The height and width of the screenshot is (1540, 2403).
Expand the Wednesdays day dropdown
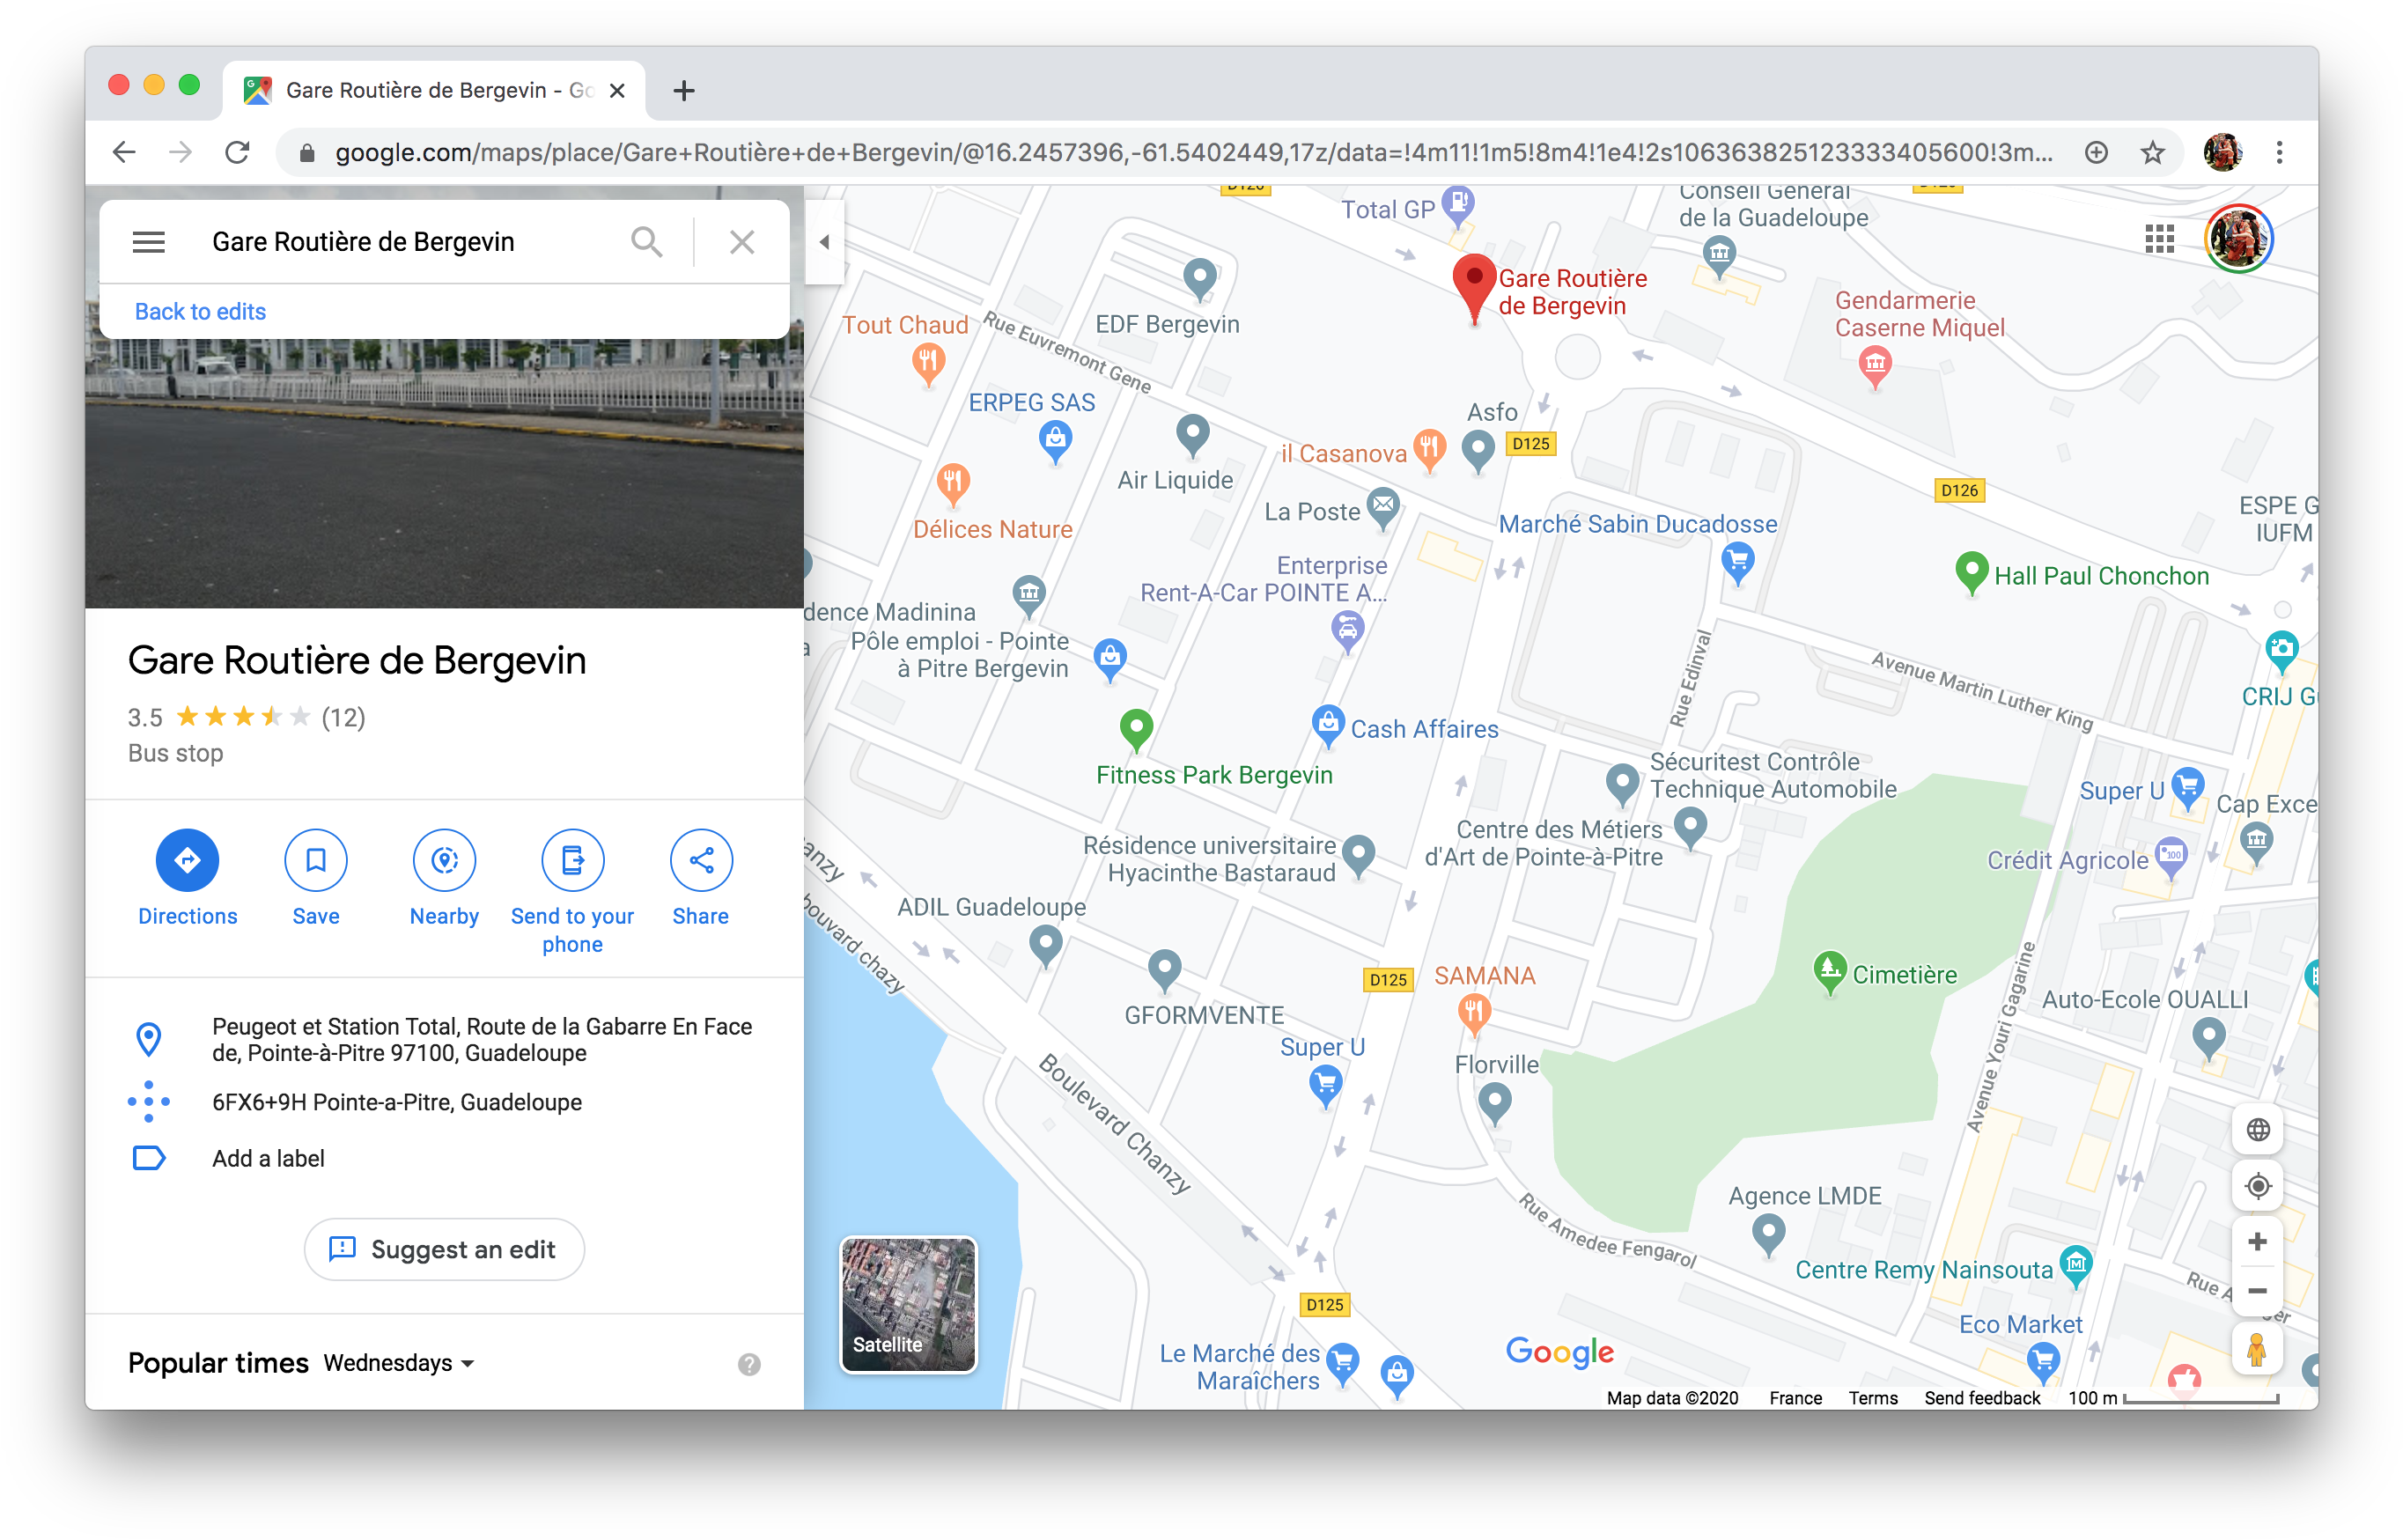click(x=398, y=1363)
